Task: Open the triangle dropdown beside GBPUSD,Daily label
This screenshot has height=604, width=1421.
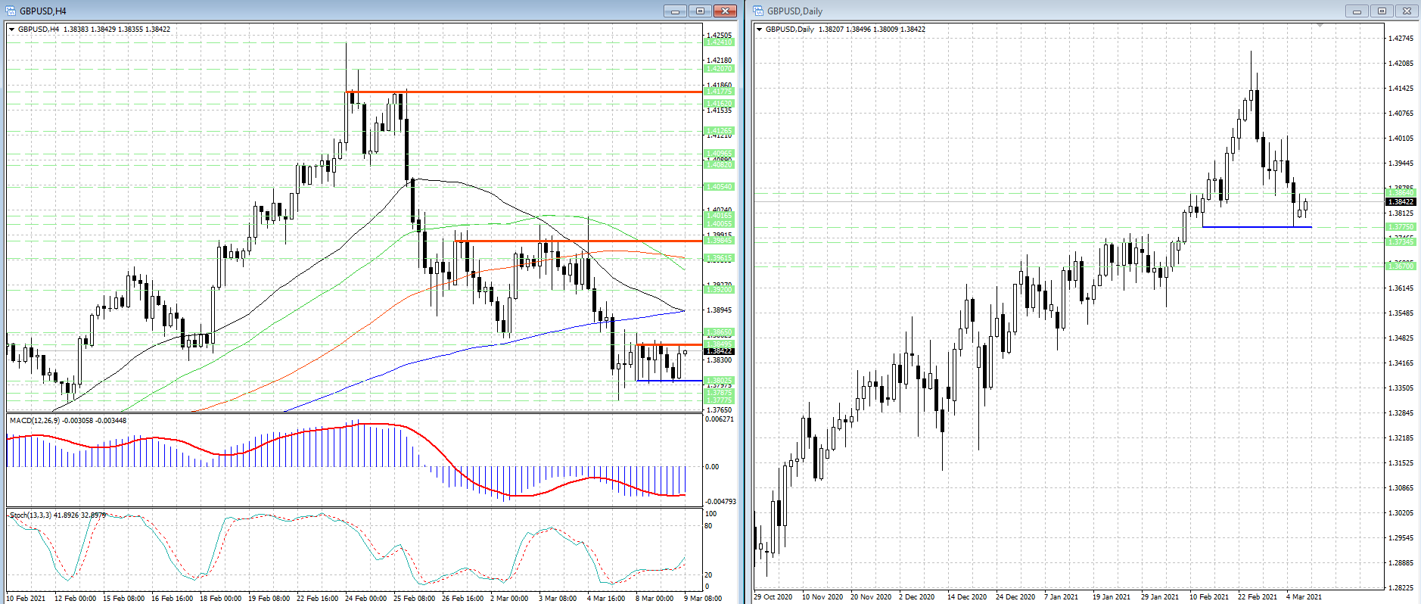Action: pyautogui.click(x=759, y=30)
